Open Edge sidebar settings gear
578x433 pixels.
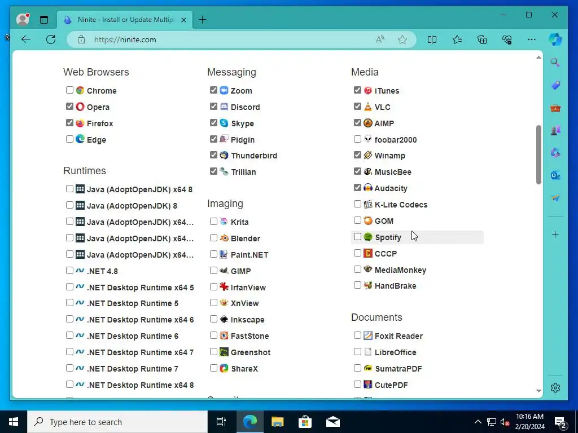tap(555, 388)
